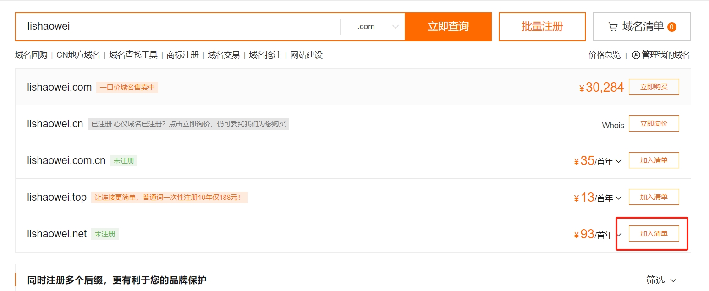709x291 pixels.
Task: Click the shopping cart icon in 域名清单
Action: point(613,27)
